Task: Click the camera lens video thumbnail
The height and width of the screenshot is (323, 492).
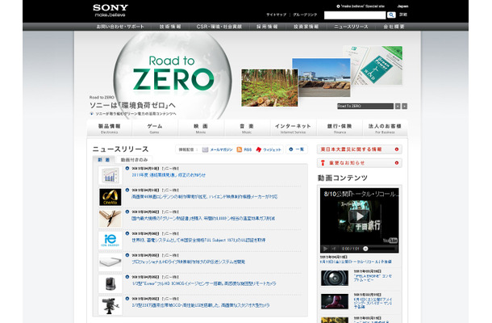Action: (335, 278)
